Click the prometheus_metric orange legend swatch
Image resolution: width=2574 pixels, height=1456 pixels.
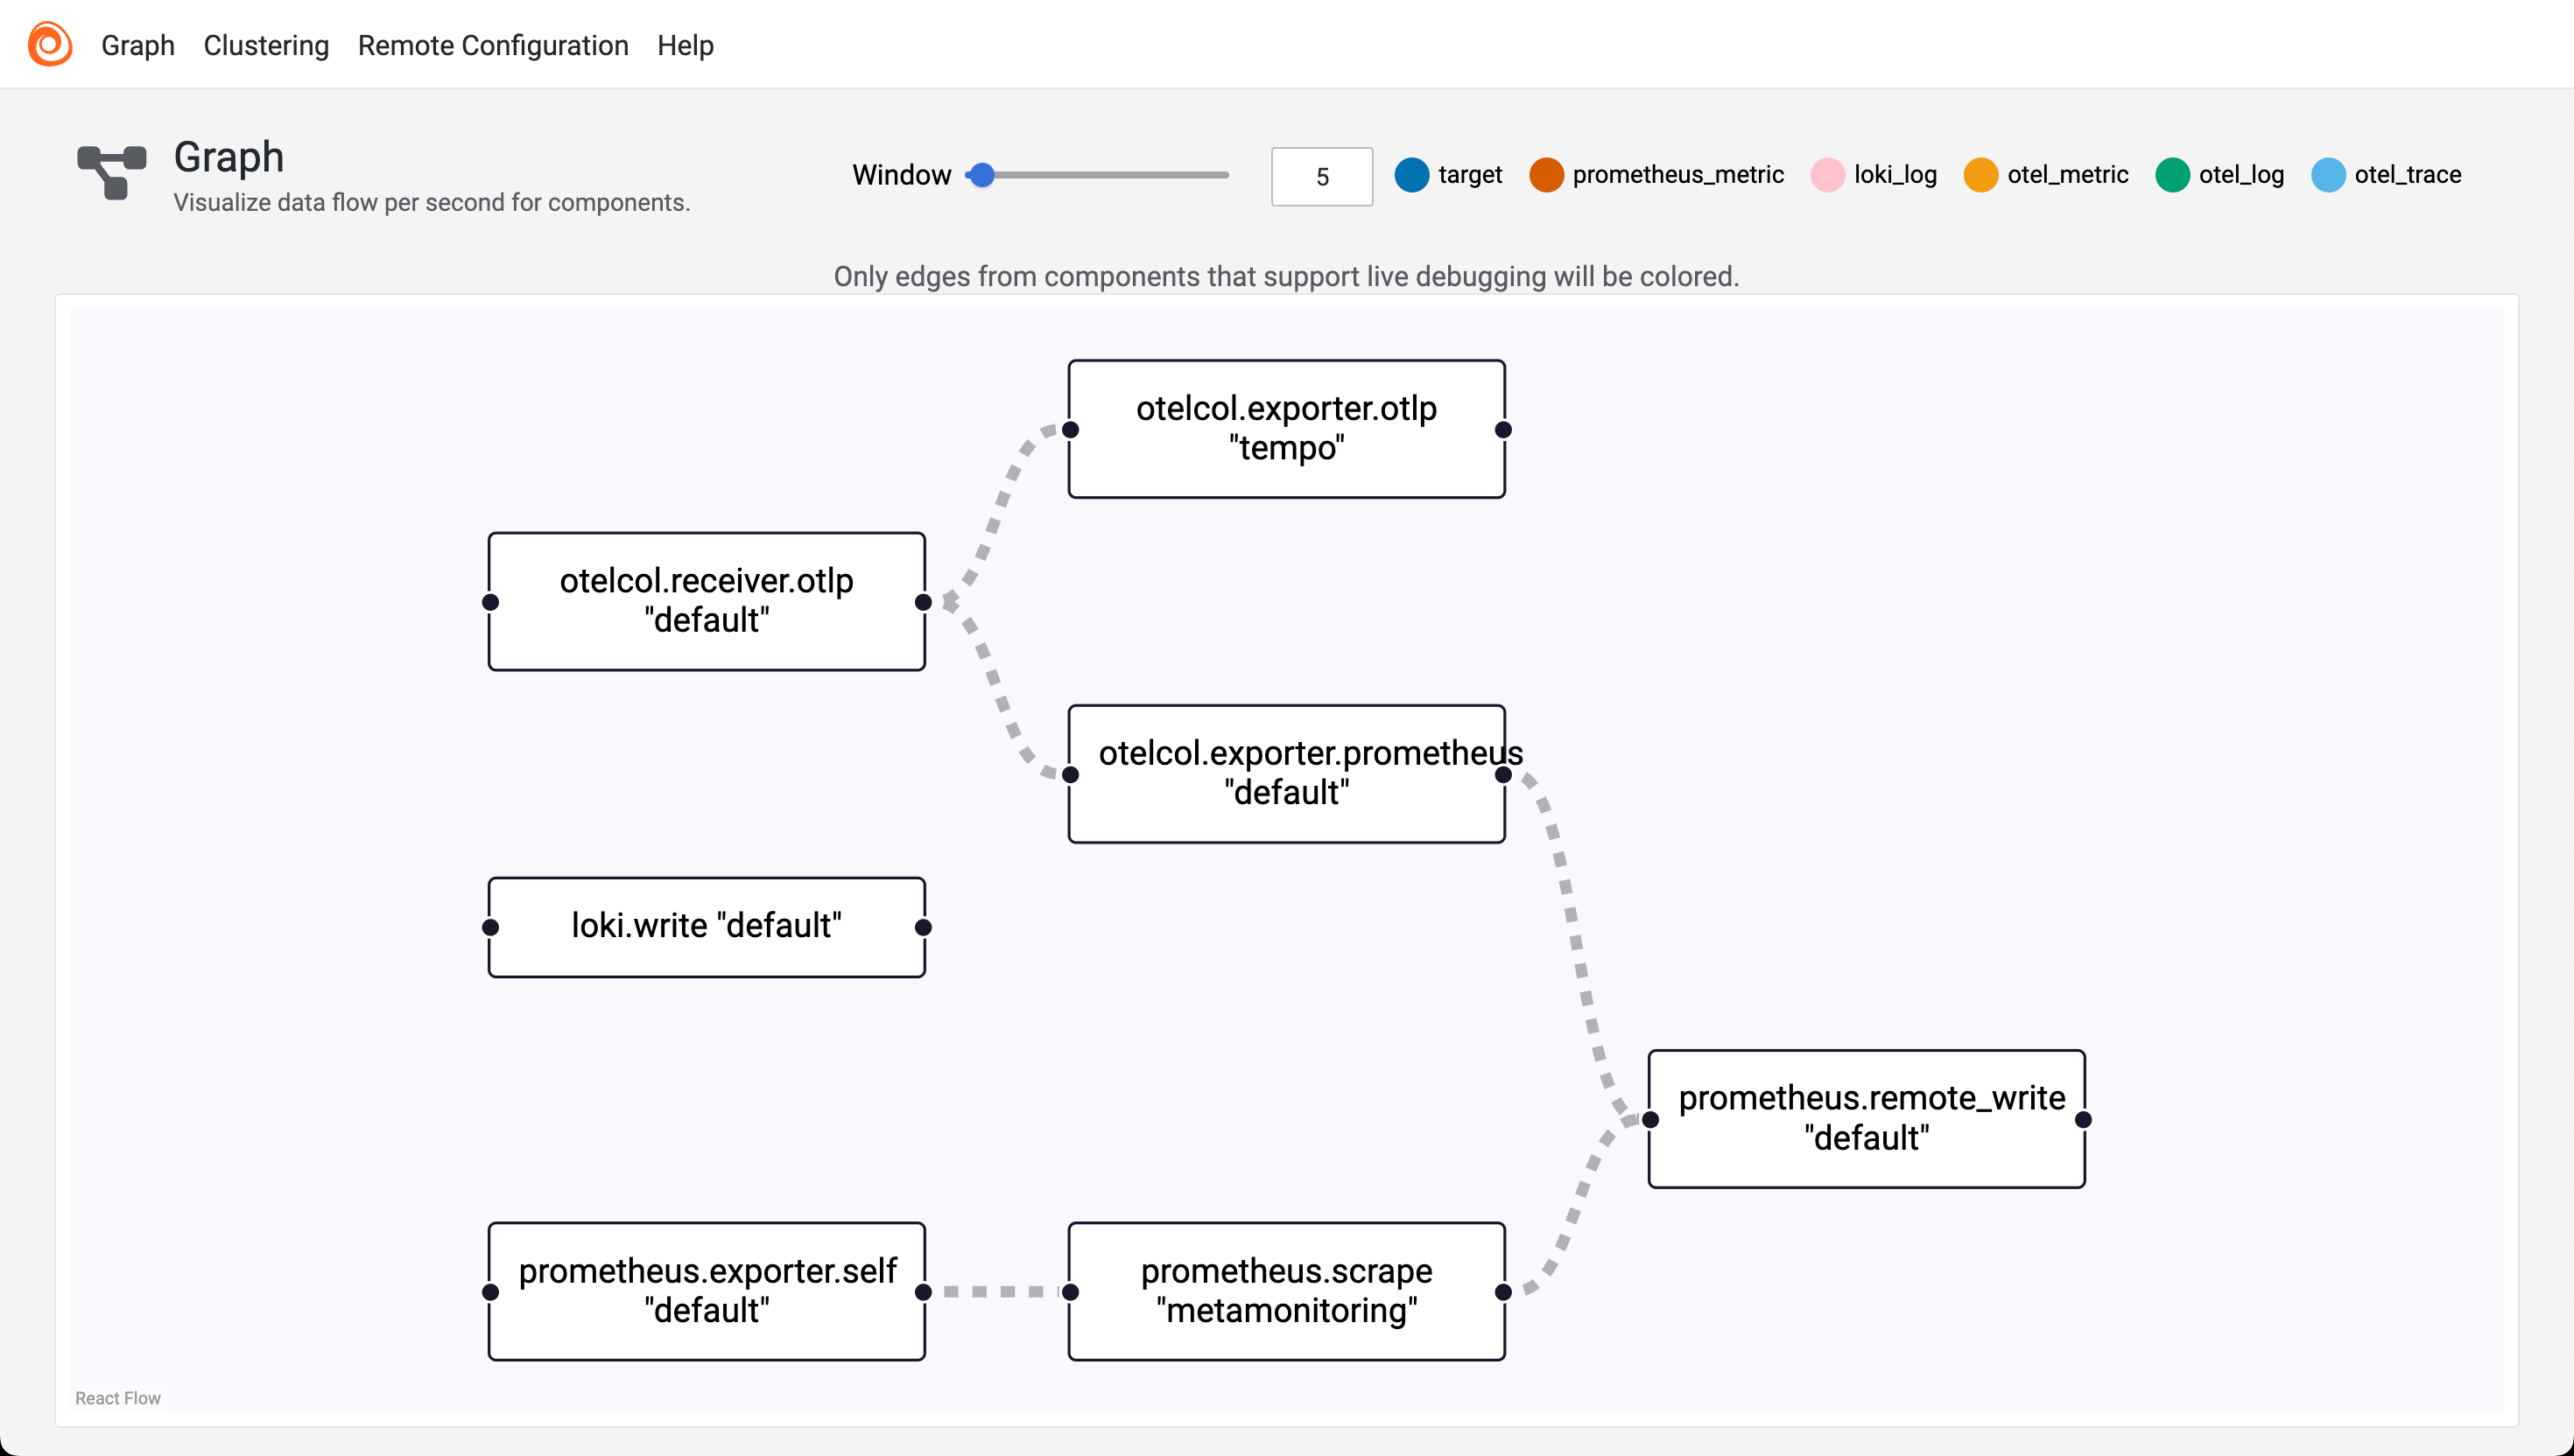[x=1545, y=175]
